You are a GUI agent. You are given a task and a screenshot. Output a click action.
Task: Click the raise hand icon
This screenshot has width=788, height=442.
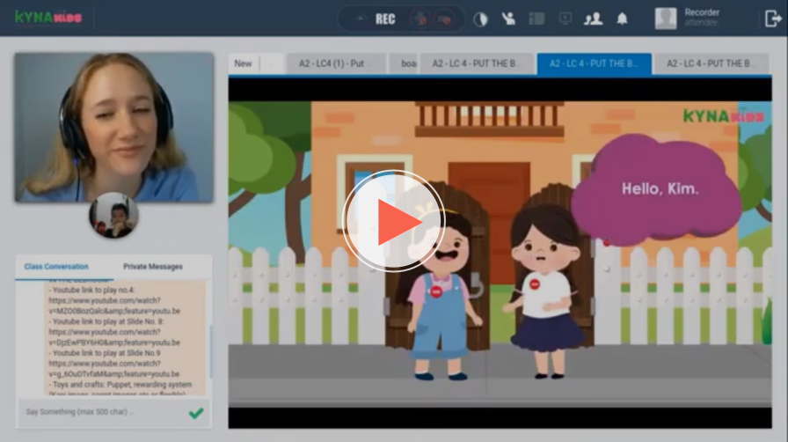pos(508,18)
